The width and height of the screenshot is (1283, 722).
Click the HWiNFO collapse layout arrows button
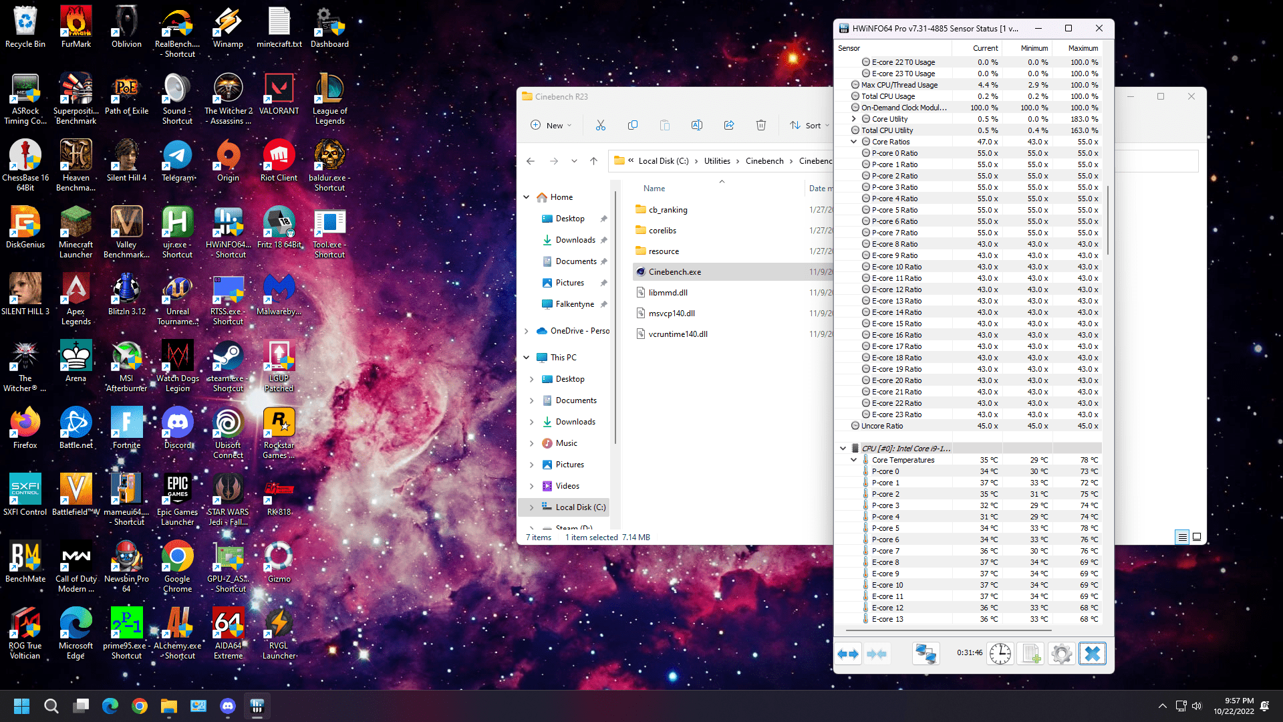tap(877, 653)
